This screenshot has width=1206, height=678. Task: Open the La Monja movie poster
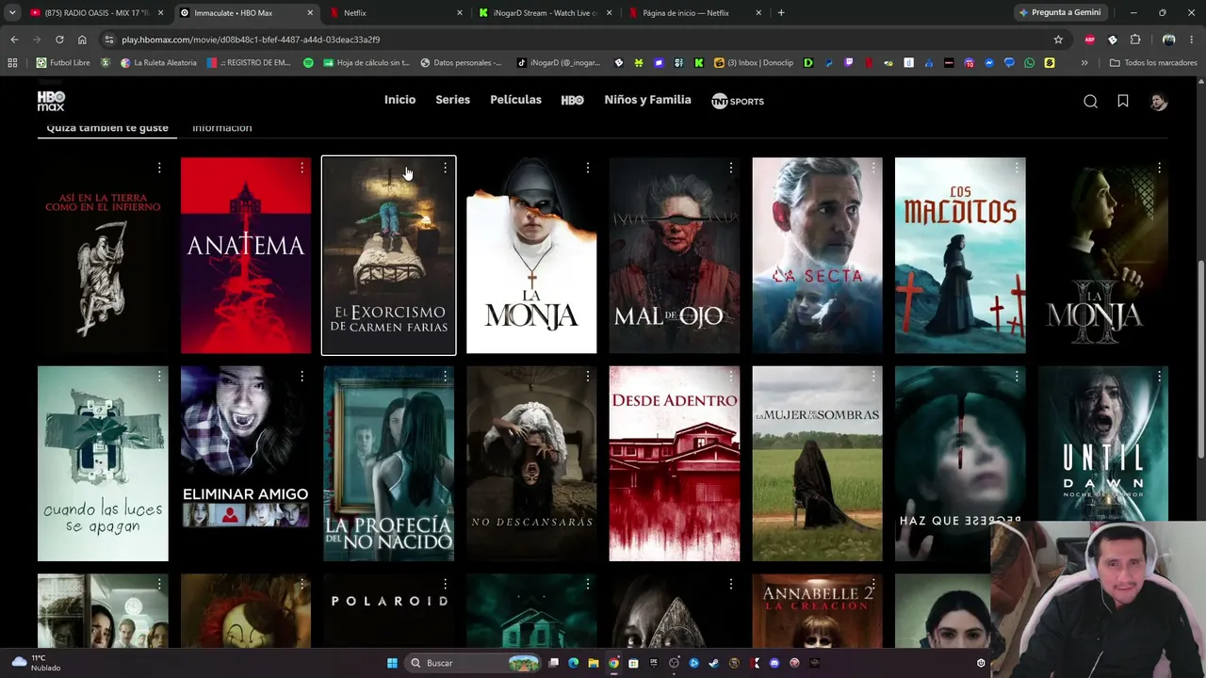click(x=531, y=255)
